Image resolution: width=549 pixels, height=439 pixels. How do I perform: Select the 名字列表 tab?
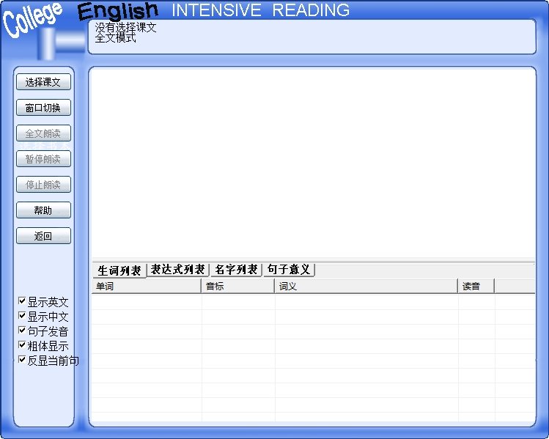236,270
